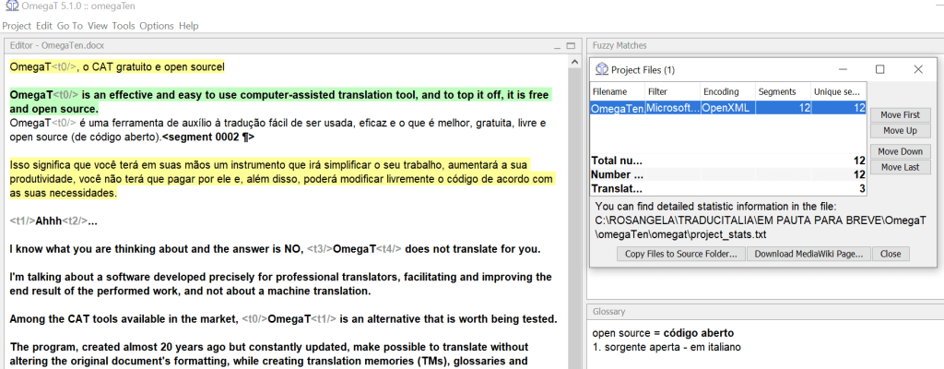Sort by the Filter column header
The image size is (944, 369).
pyautogui.click(x=672, y=91)
